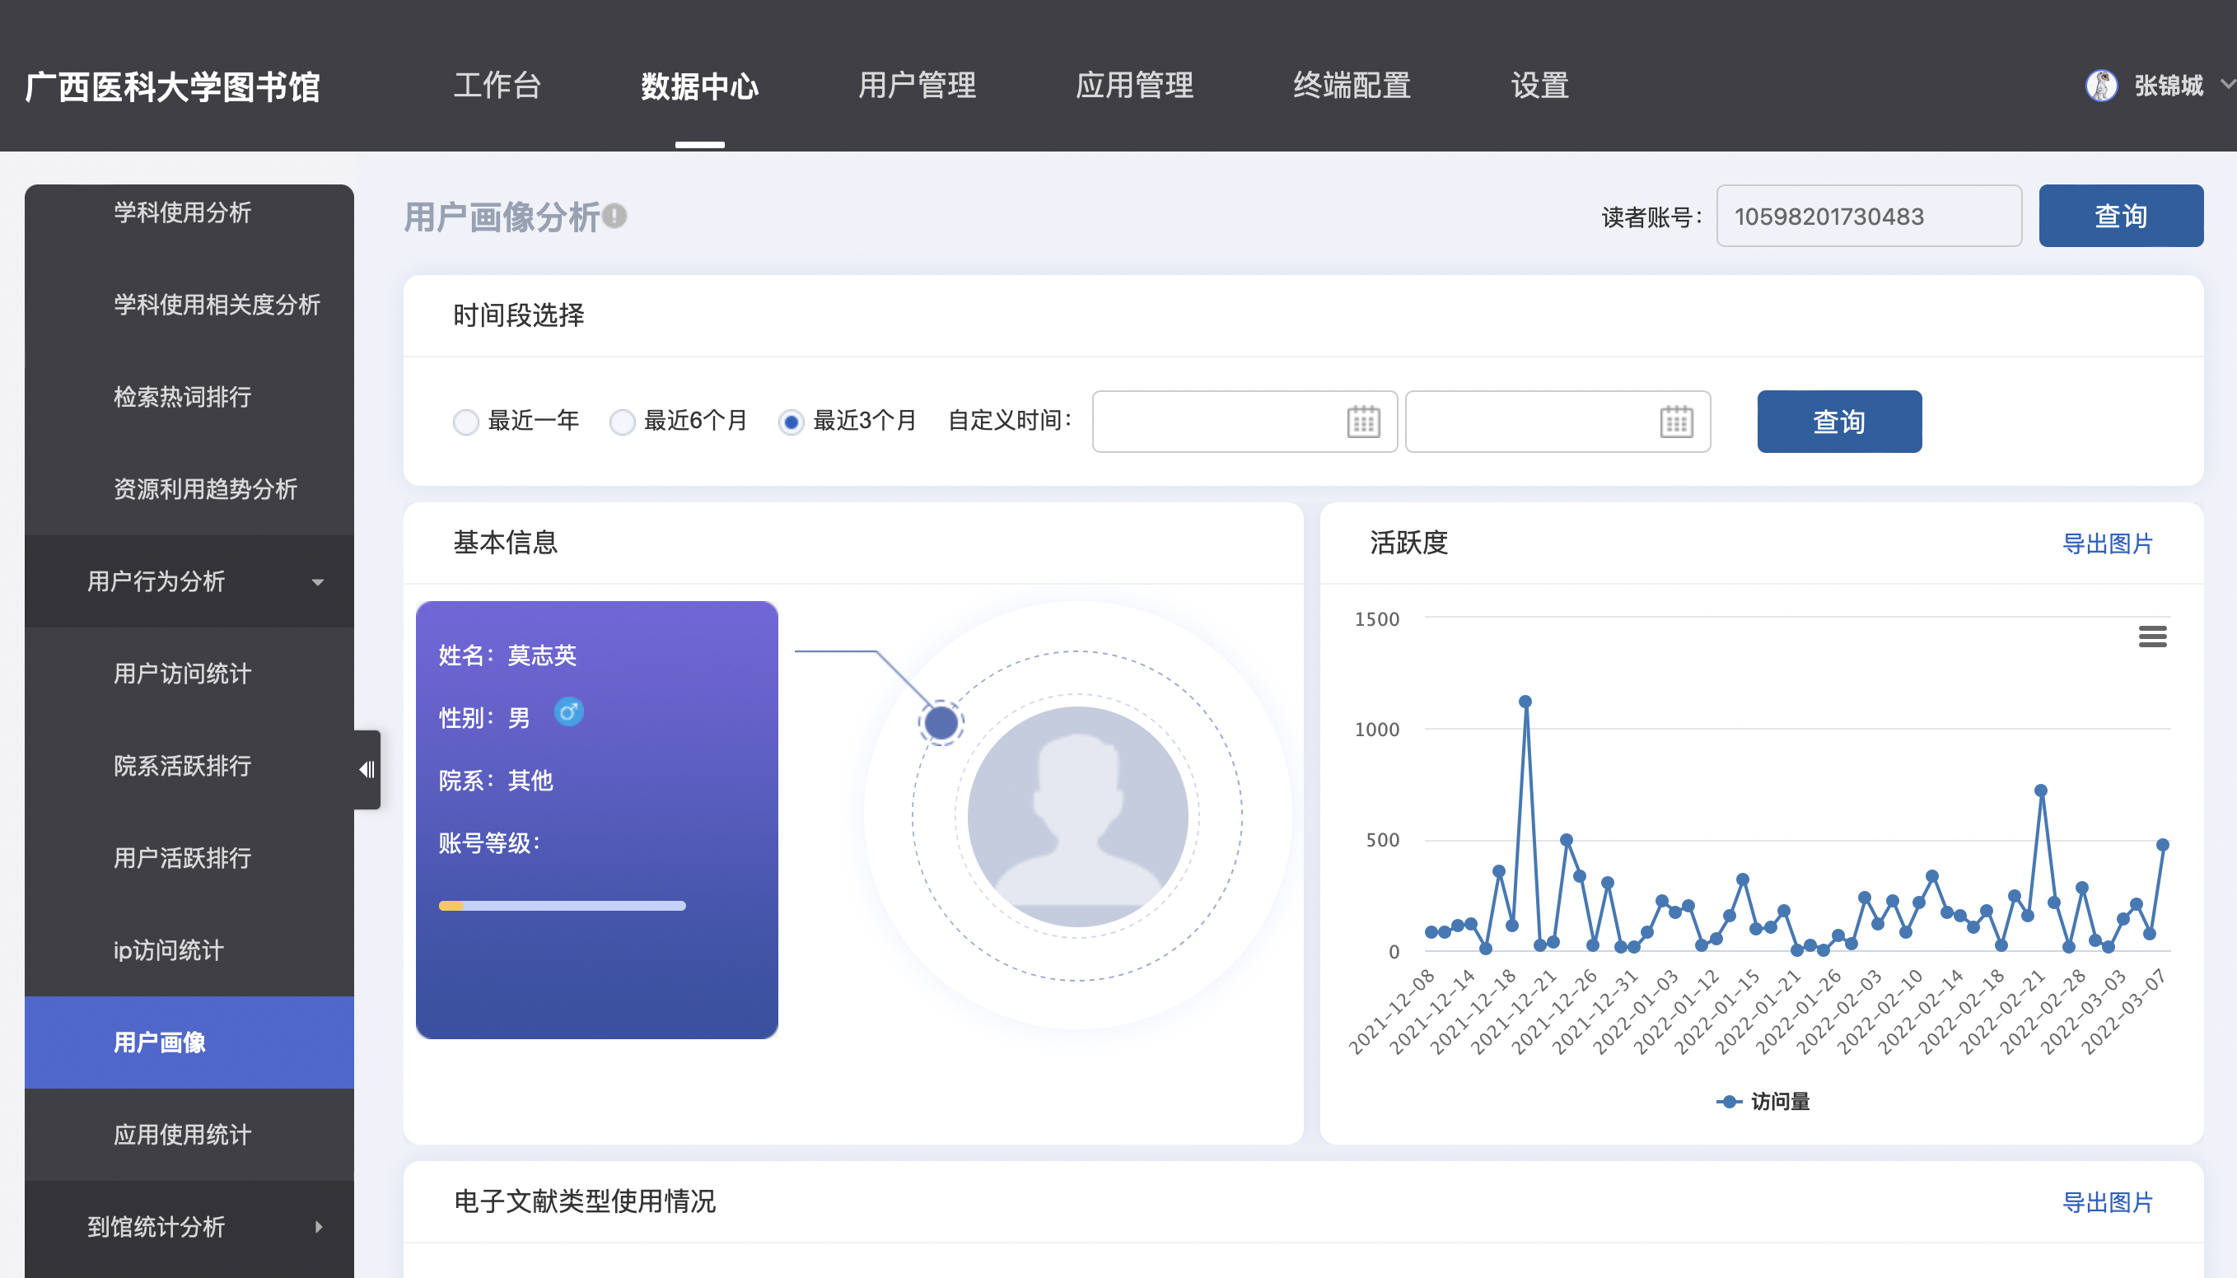Click the 访问量 legend marker
The image size is (2237, 1278).
click(1729, 1102)
